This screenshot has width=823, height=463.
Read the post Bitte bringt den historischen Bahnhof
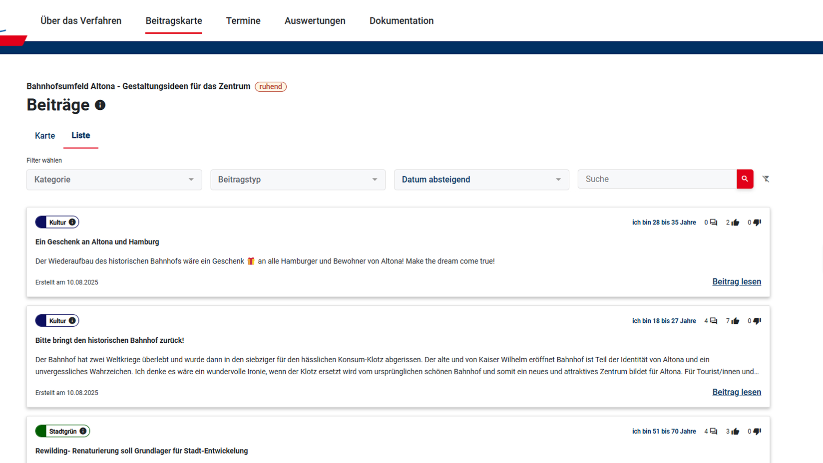(737, 392)
